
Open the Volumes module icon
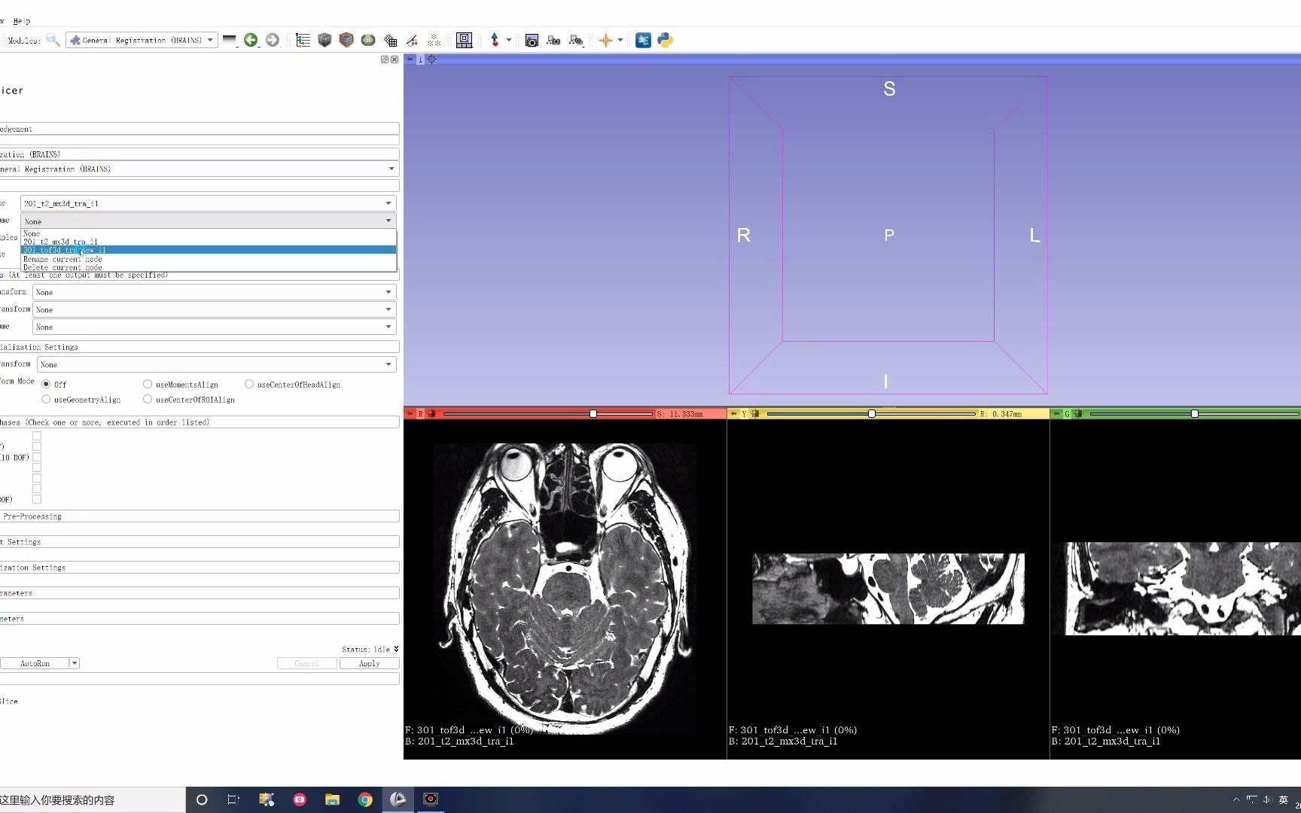tap(324, 40)
